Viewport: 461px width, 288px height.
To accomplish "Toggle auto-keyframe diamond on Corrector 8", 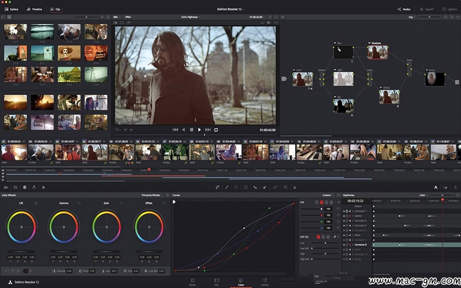I will click(x=350, y=244).
